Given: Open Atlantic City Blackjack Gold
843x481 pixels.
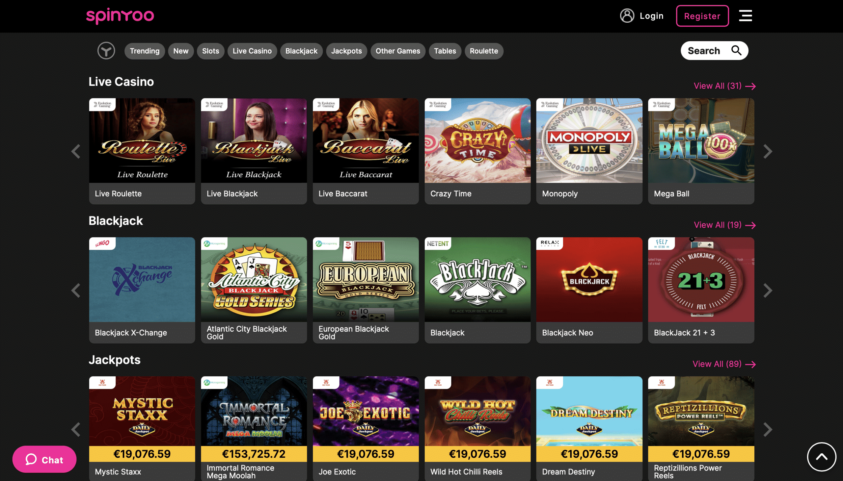Looking at the screenshot, I should (254, 290).
